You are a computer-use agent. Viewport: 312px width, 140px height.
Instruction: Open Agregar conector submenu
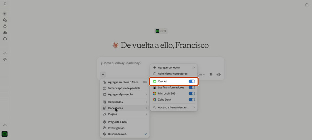pos(174,68)
